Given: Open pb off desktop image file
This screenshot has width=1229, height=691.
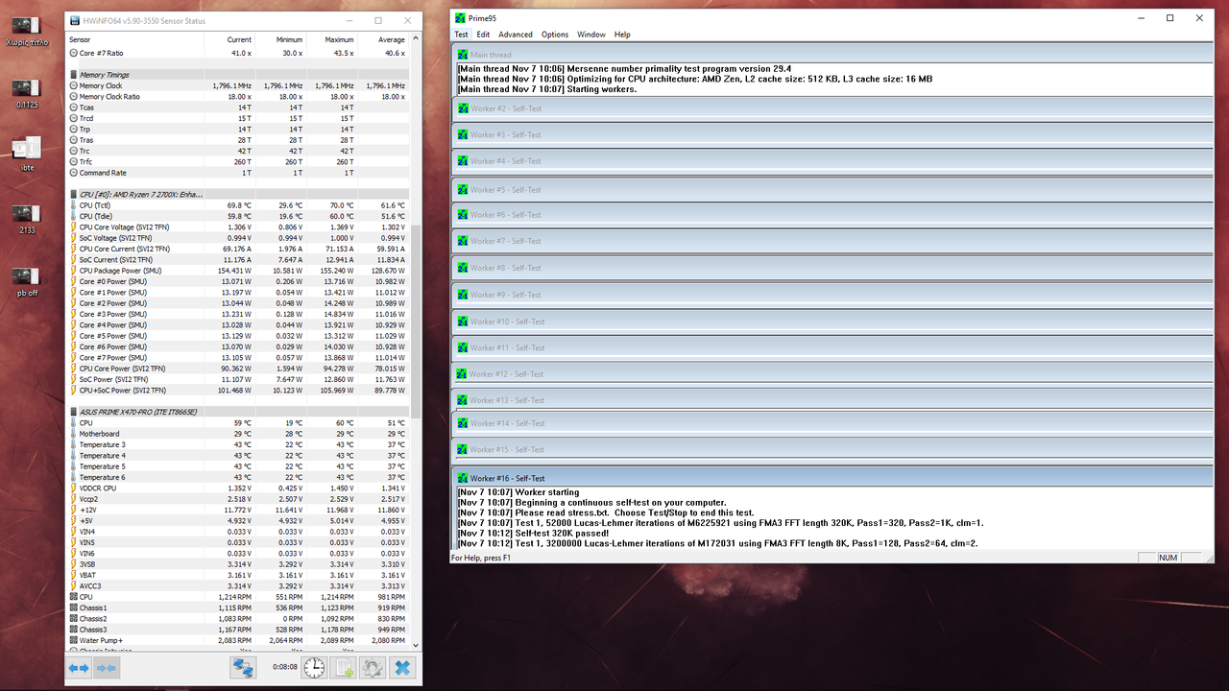Looking at the screenshot, I should tap(27, 281).
